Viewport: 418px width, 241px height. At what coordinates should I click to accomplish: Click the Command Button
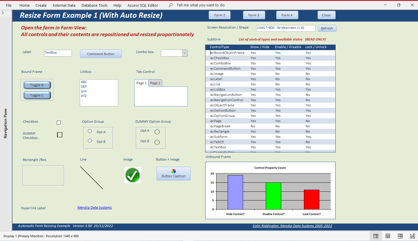[101, 54]
